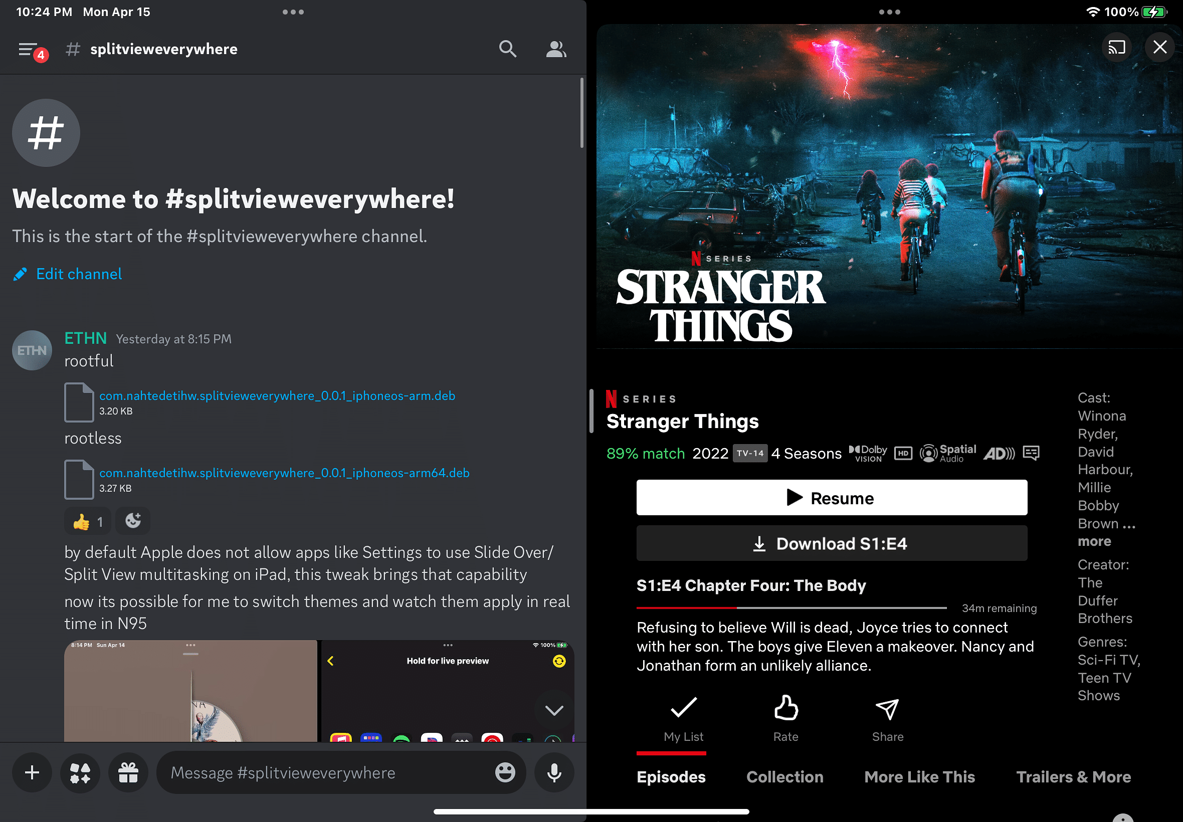Show the channel members list
This screenshot has width=1183, height=822.
556,49
